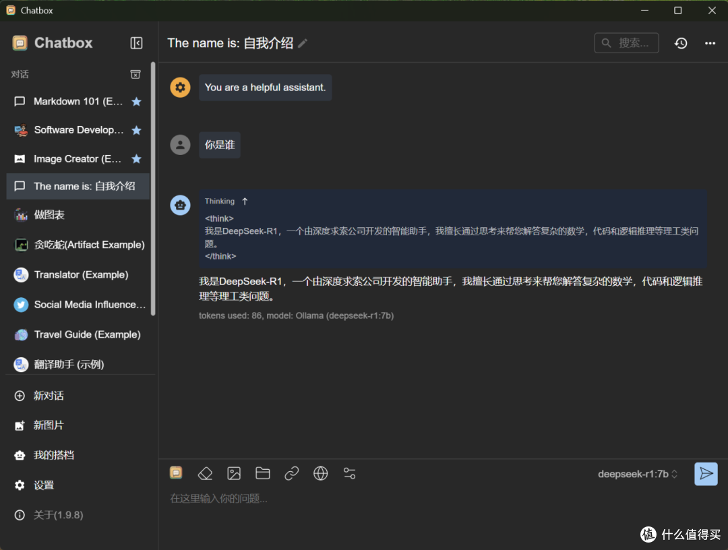
Task: Open the Translator (Example) conversation
Action: coord(78,275)
